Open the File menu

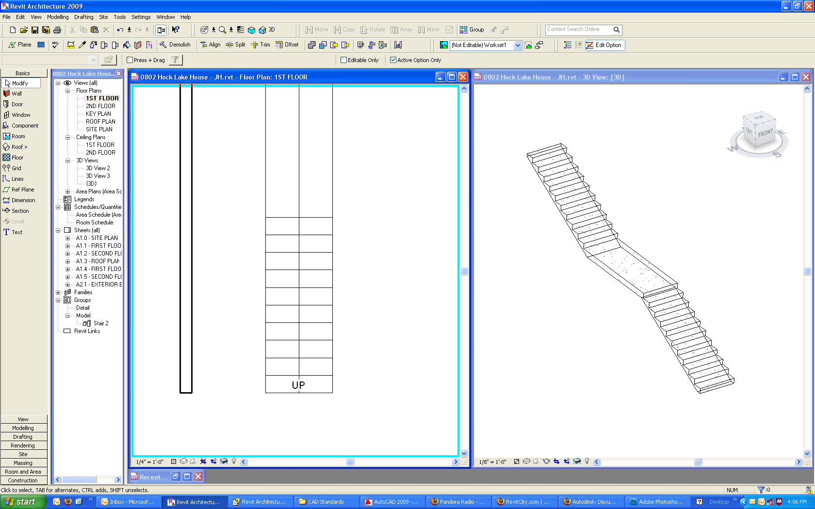(6, 17)
